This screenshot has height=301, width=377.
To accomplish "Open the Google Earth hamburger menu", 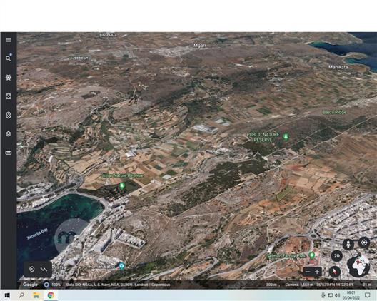I will [x=9, y=40].
